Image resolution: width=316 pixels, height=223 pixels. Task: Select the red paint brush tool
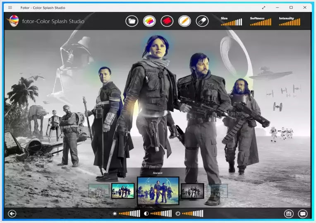point(167,21)
